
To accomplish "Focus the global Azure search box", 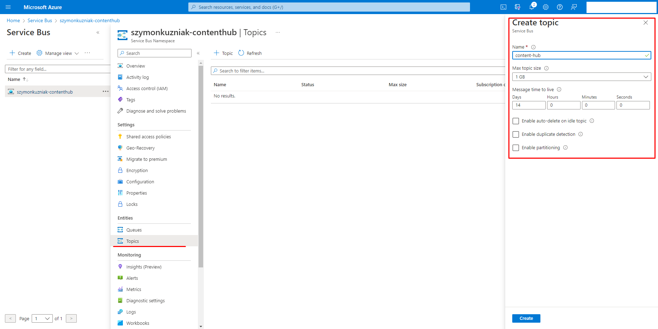I will pos(329,7).
